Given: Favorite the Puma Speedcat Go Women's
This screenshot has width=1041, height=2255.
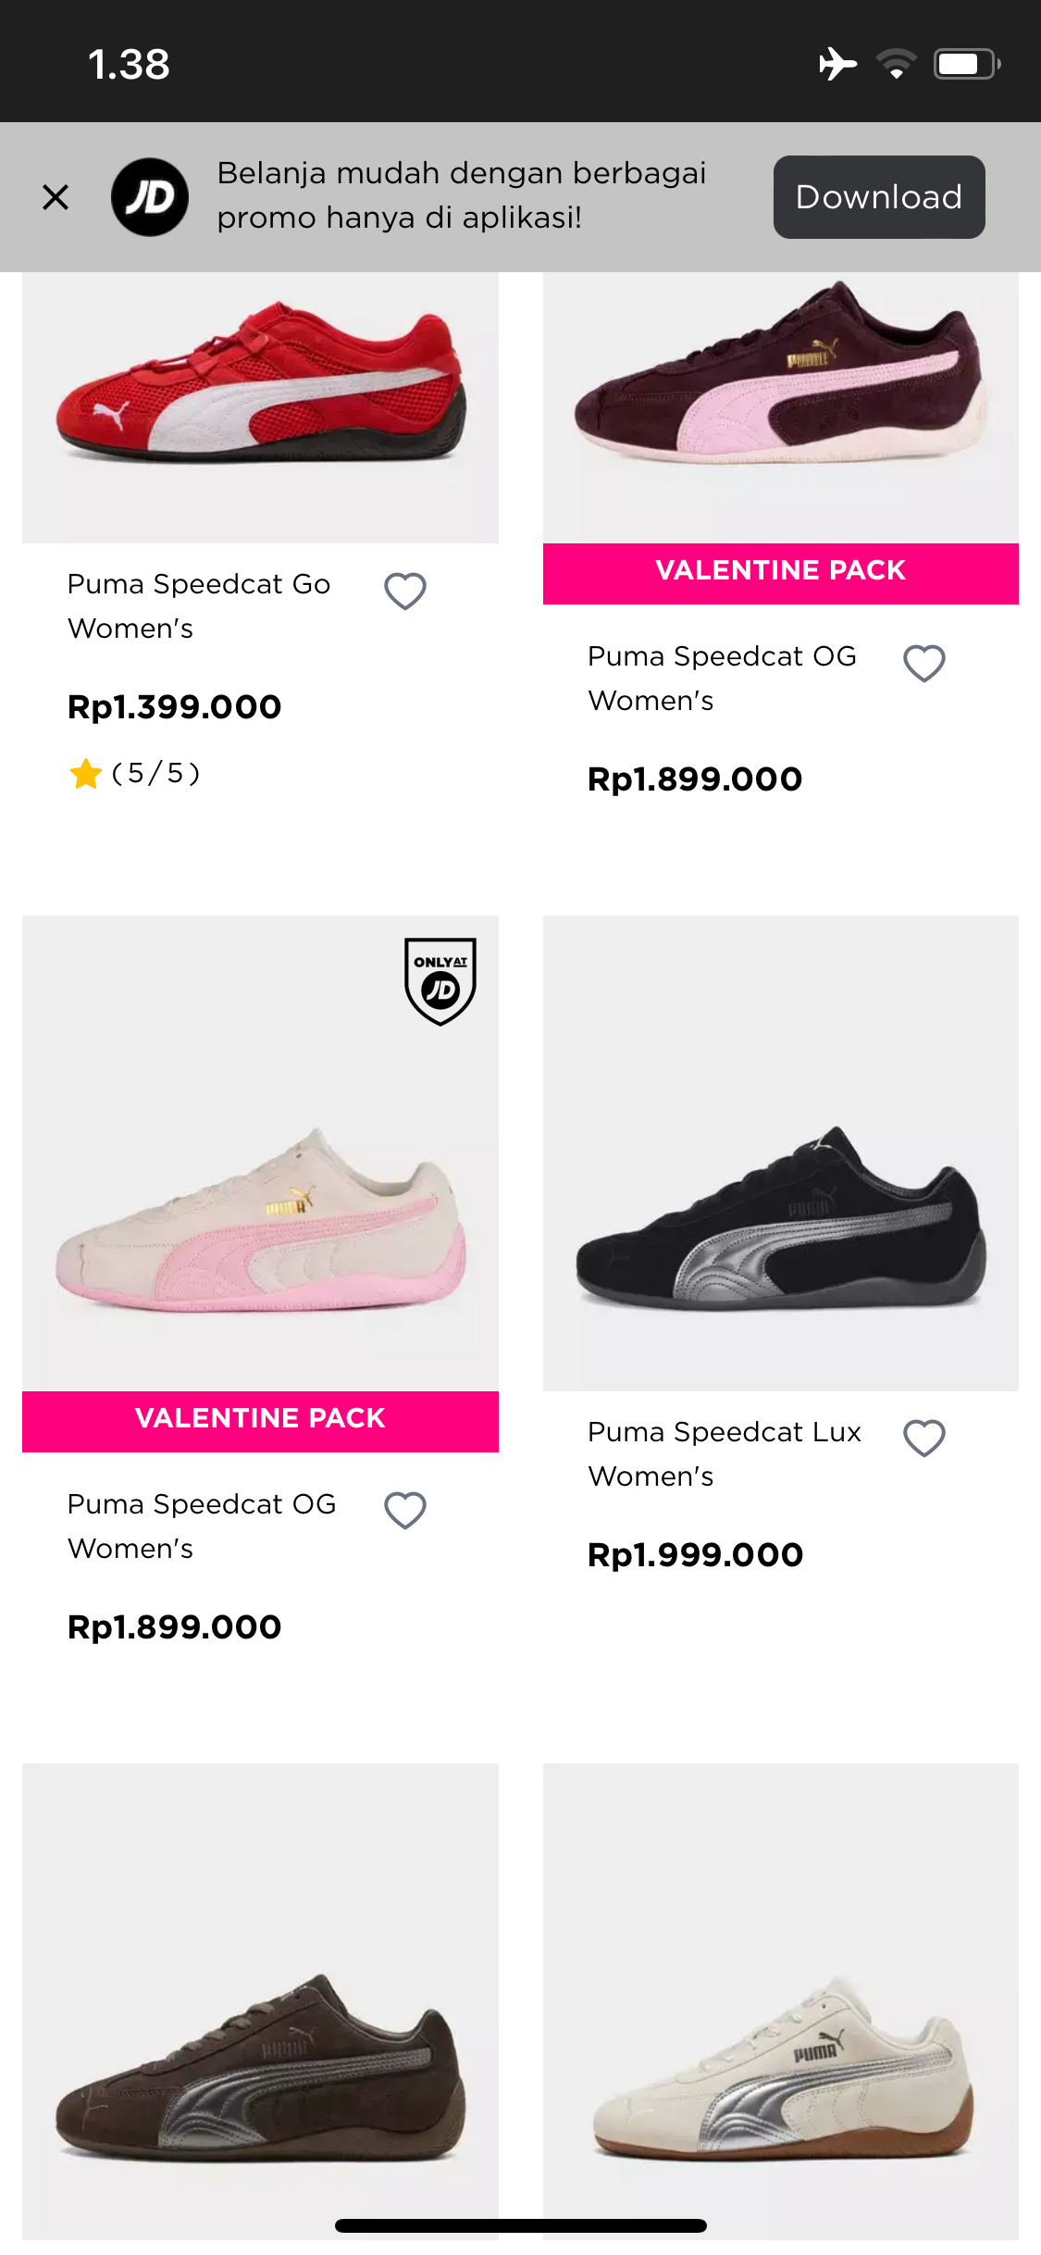Looking at the screenshot, I should [405, 592].
